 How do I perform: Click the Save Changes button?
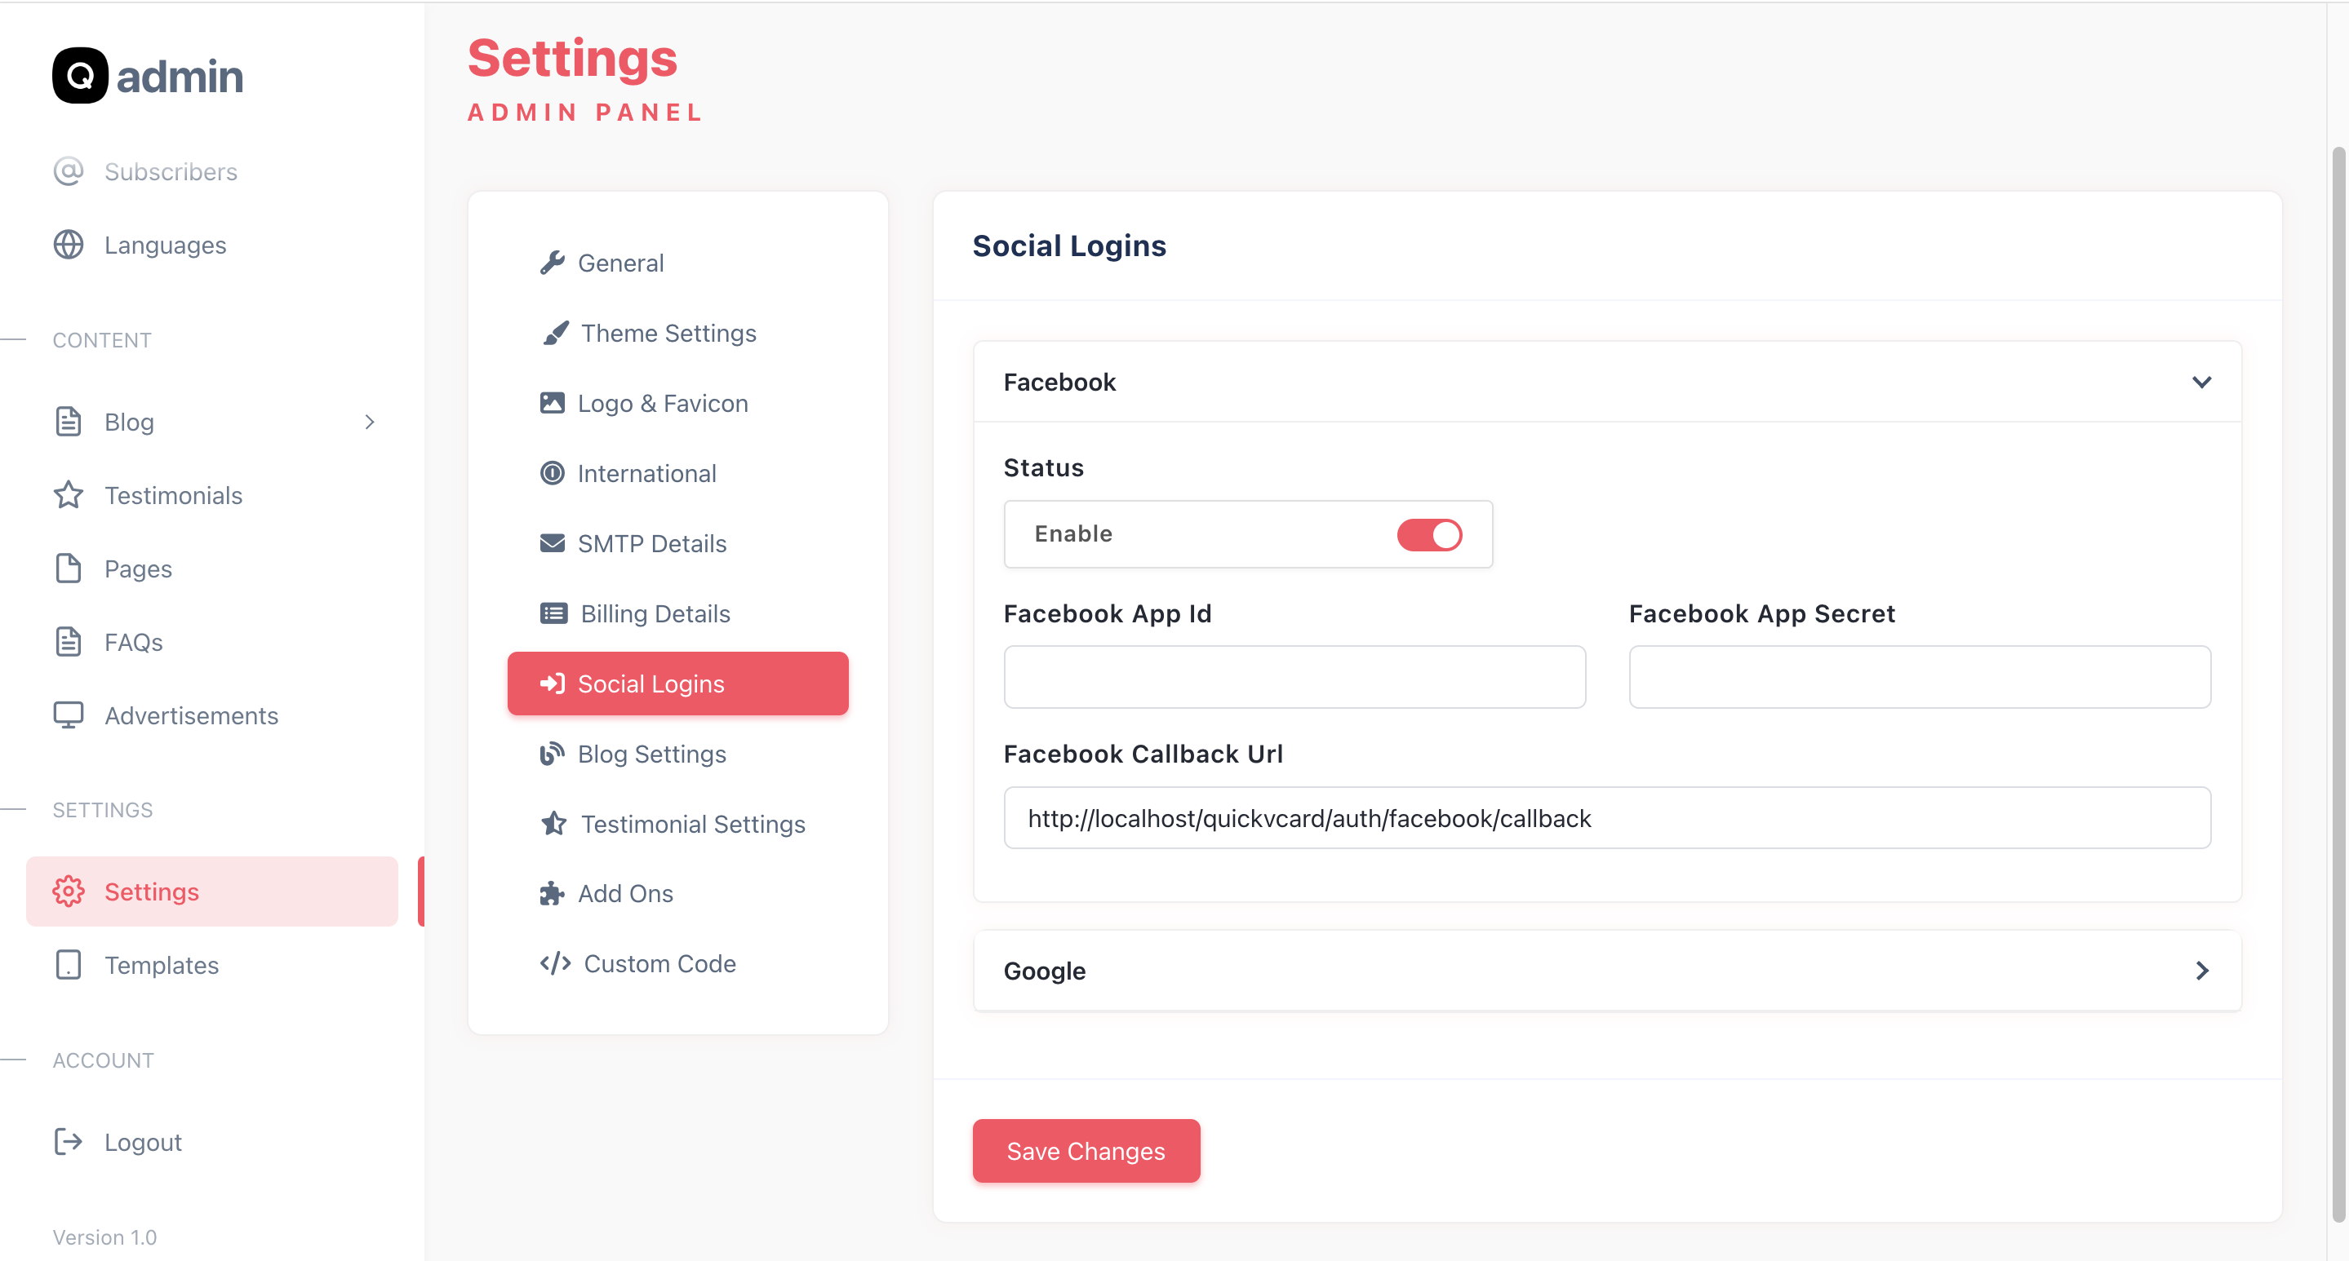pos(1086,1151)
